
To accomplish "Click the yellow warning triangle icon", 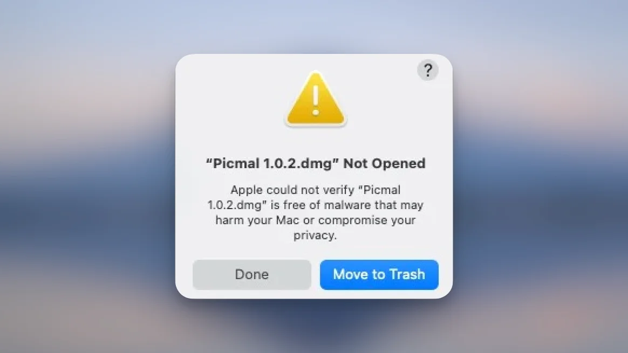I will pos(316,99).
